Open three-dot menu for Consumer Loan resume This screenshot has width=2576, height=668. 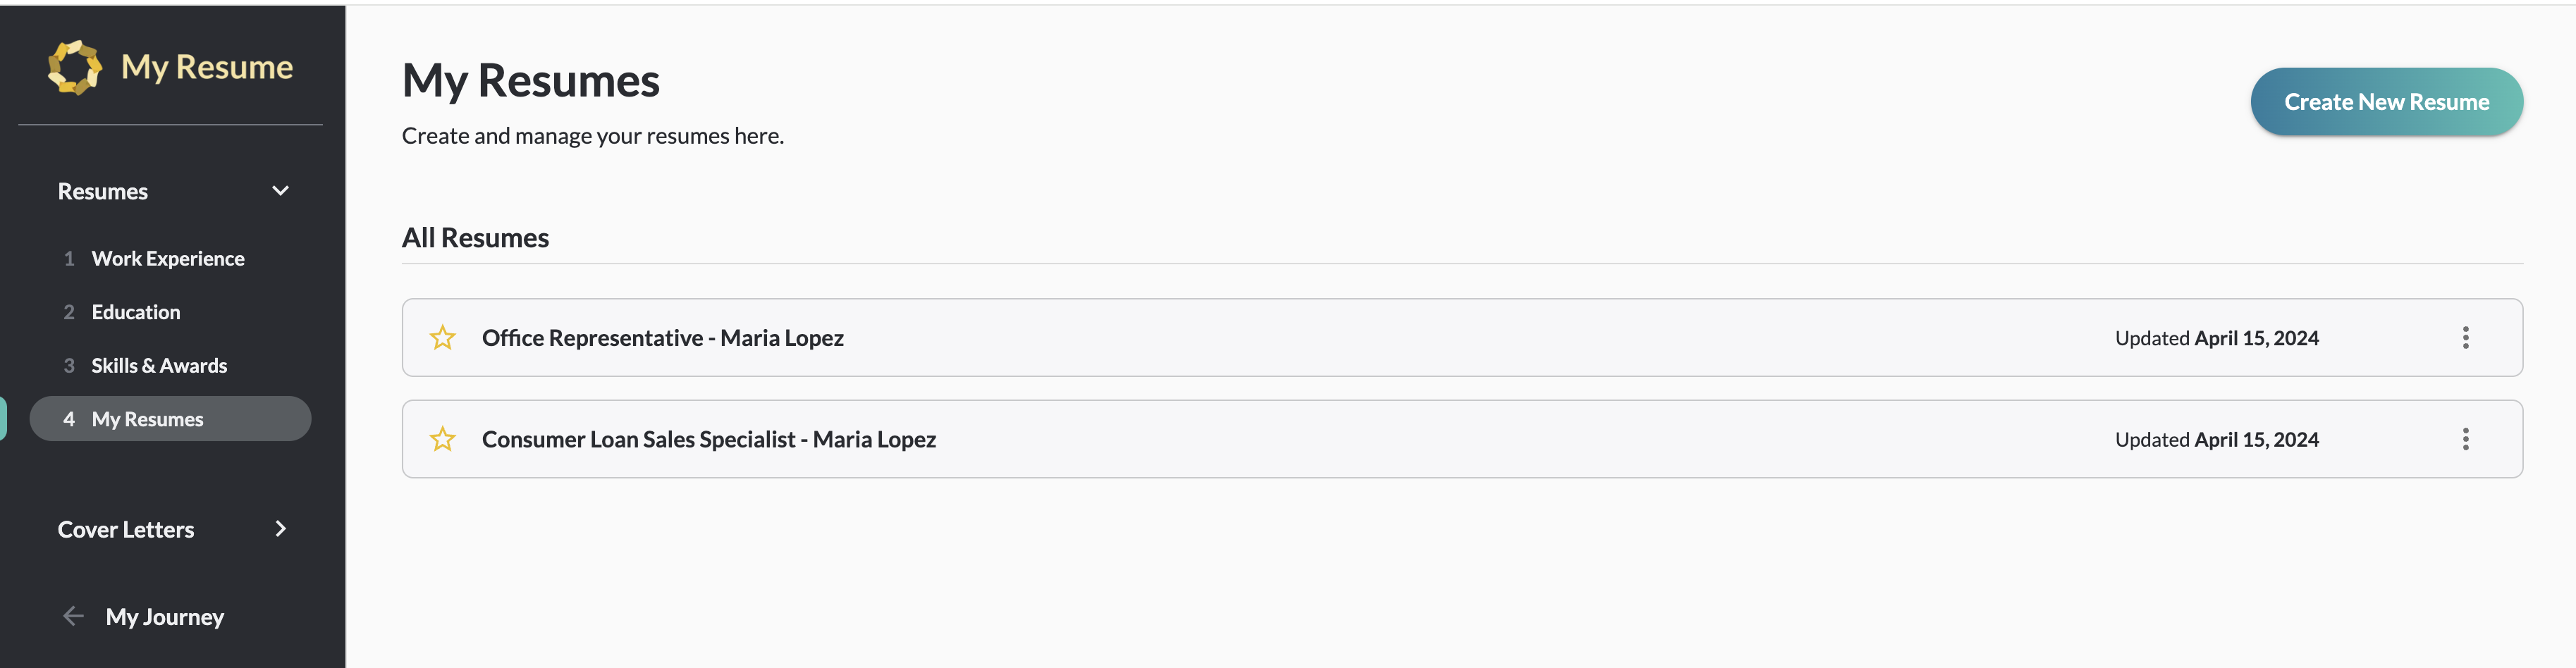2465,439
